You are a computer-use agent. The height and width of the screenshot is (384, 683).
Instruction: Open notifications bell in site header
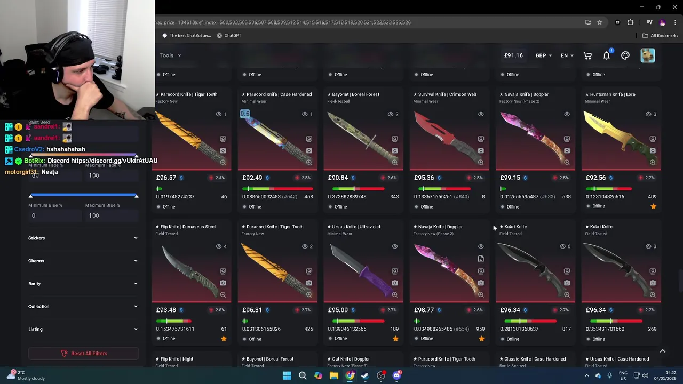[x=607, y=55]
